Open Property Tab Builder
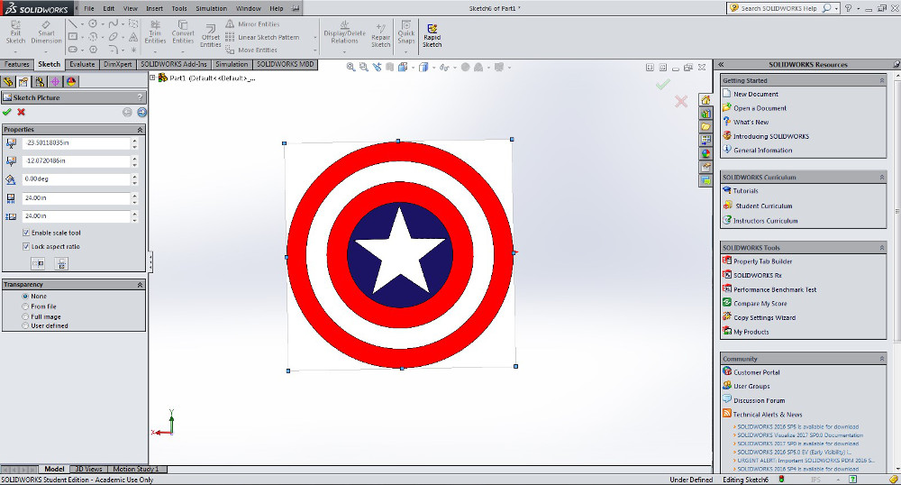This screenshot has height=485, width=901. click(x=762, y=261)
